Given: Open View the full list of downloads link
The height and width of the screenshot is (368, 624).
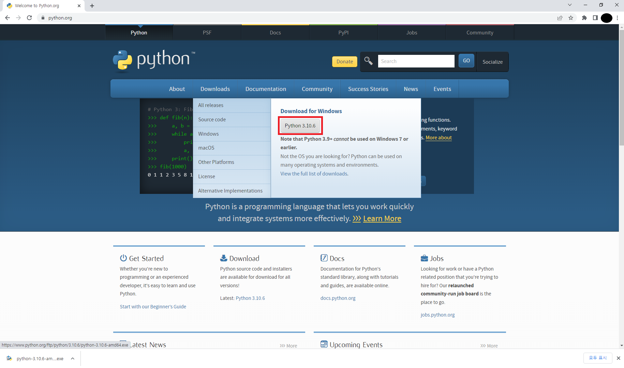Looking at the screenshot, I should [x=314, y=174].
